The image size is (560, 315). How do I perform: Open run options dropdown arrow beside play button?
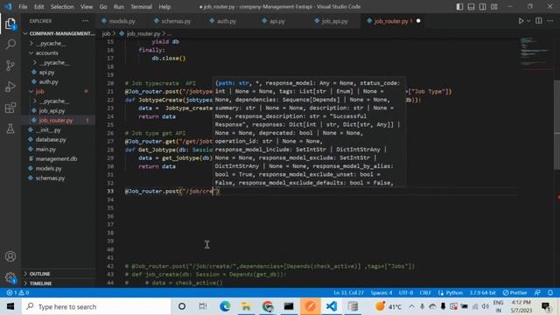tap(528, 21)
